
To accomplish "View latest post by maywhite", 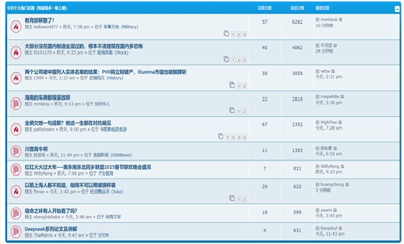I will [x=342, y=97].
